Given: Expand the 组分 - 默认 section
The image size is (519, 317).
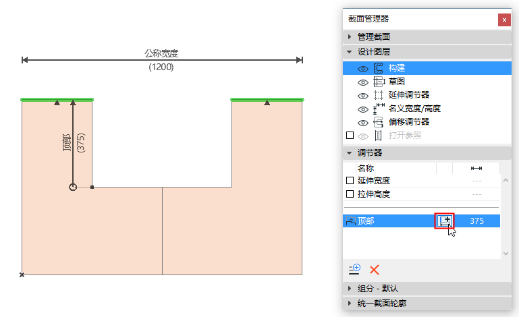Looking at the screenshot, I should coord(350,289).
